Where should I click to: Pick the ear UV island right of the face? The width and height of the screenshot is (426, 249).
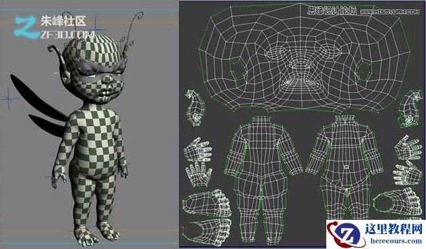click(x=410, y=109)
